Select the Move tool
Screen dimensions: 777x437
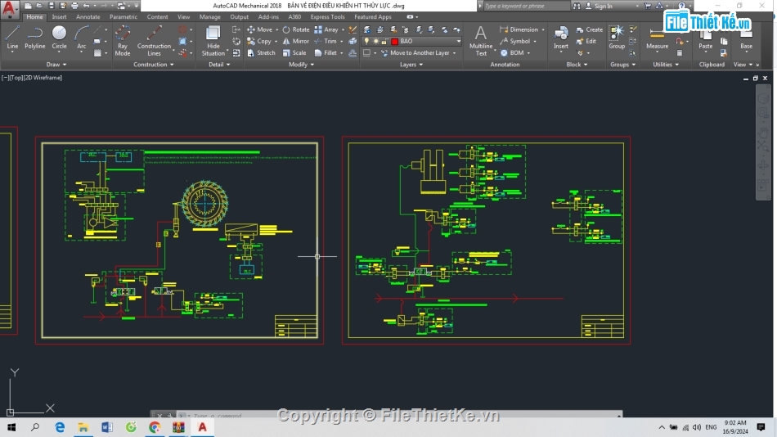point(259,29)
